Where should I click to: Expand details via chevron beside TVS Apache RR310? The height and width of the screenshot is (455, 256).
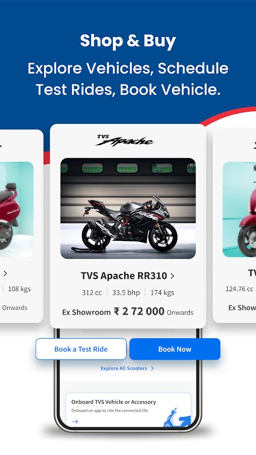coord(173,276)
